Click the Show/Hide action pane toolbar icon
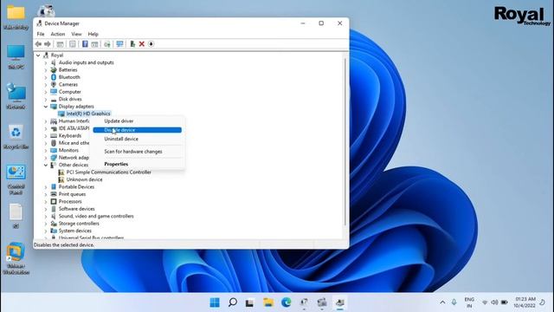This screenshot has height=312, width=554. click(x=94, y=44)
